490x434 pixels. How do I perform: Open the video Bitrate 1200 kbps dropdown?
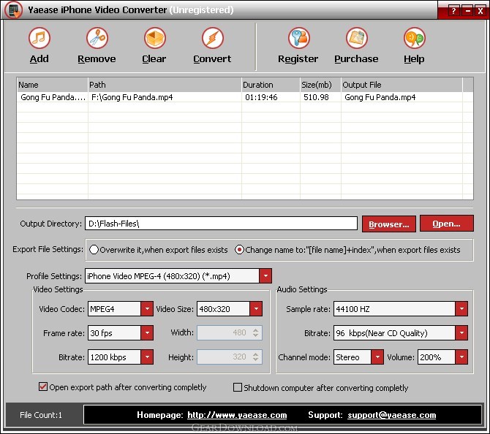point(147,357)
